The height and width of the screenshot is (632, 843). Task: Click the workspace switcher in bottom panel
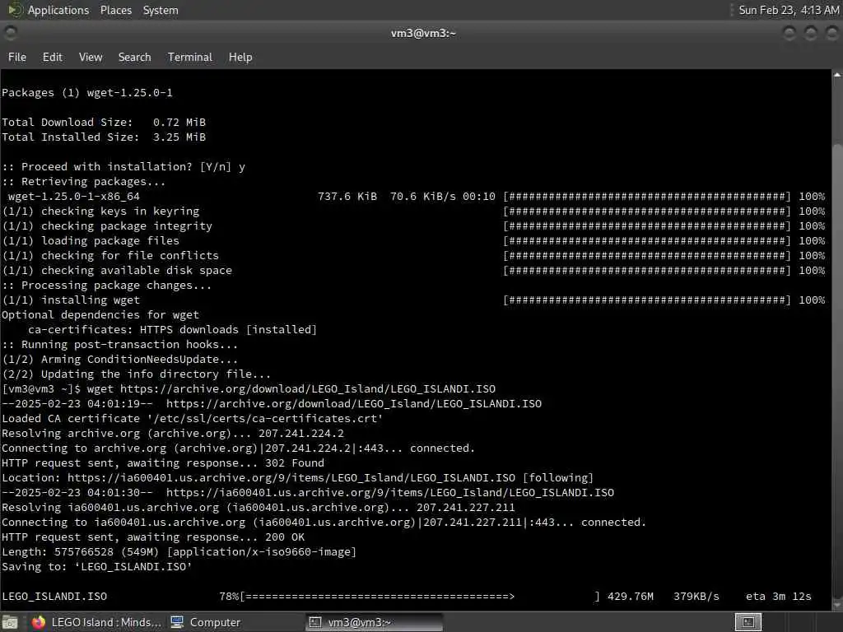pos(748,622)
